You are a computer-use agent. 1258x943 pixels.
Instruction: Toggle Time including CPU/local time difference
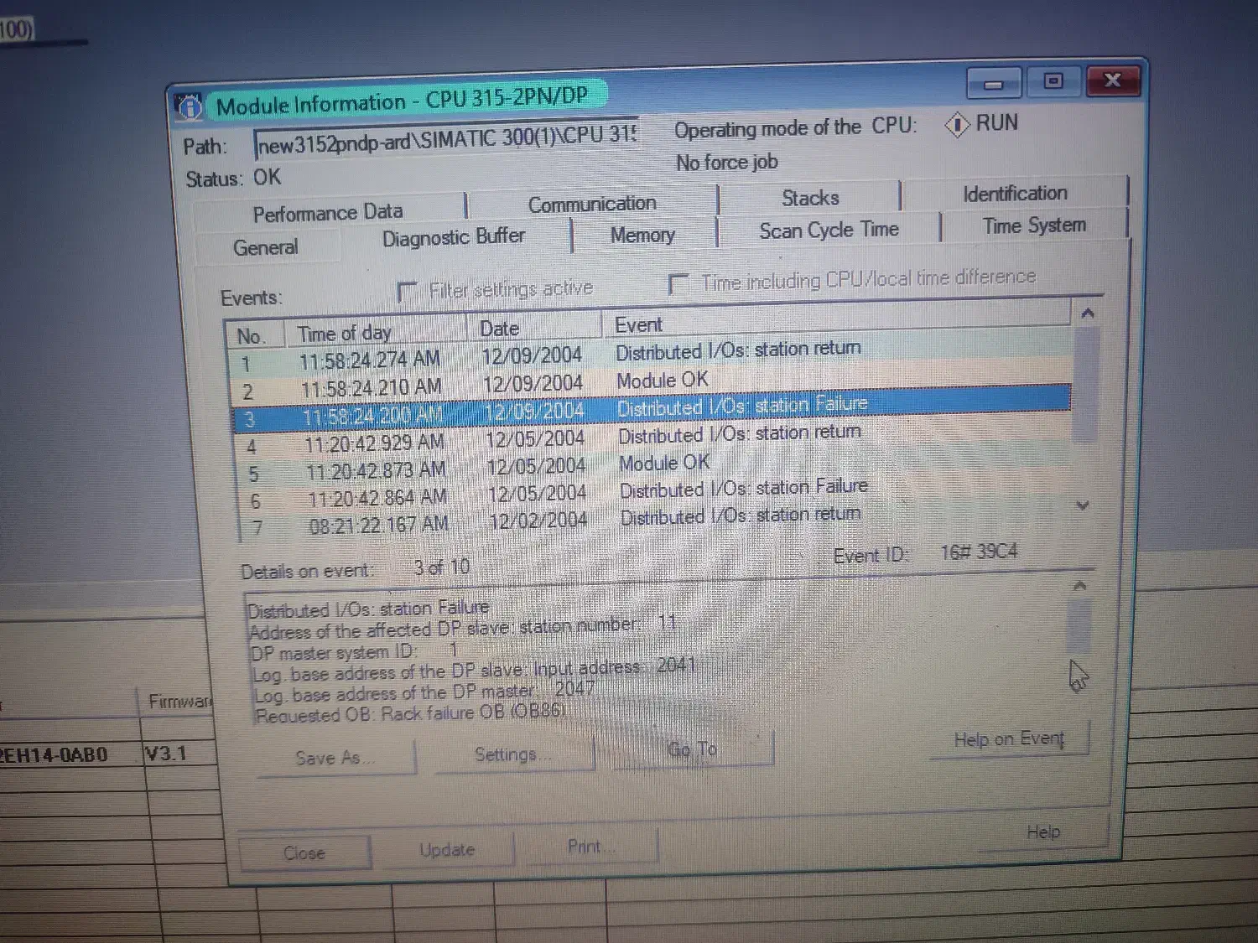[678, 283]
